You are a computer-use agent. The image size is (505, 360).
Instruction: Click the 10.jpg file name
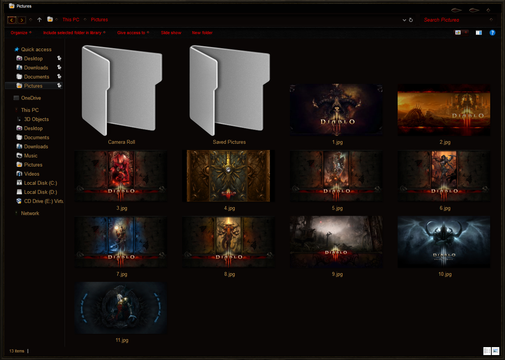pyautogui.click(x=445, y=274)
